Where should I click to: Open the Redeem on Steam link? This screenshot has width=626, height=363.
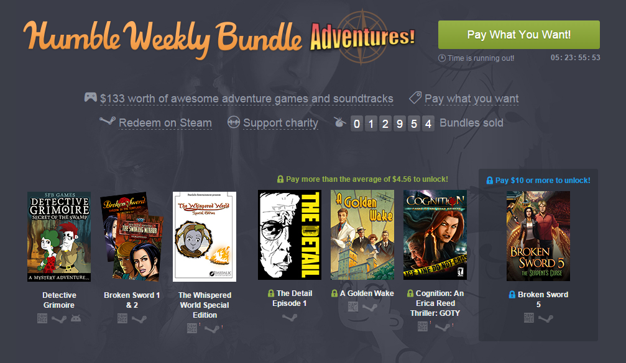165,123
